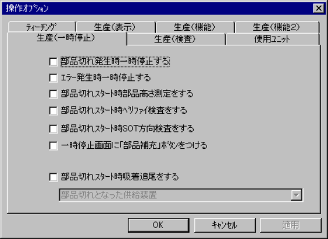Close the 操作オプション dialog with X

pos(319,8)
